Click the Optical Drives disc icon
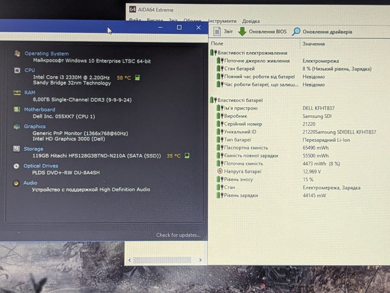 point(16,166)
